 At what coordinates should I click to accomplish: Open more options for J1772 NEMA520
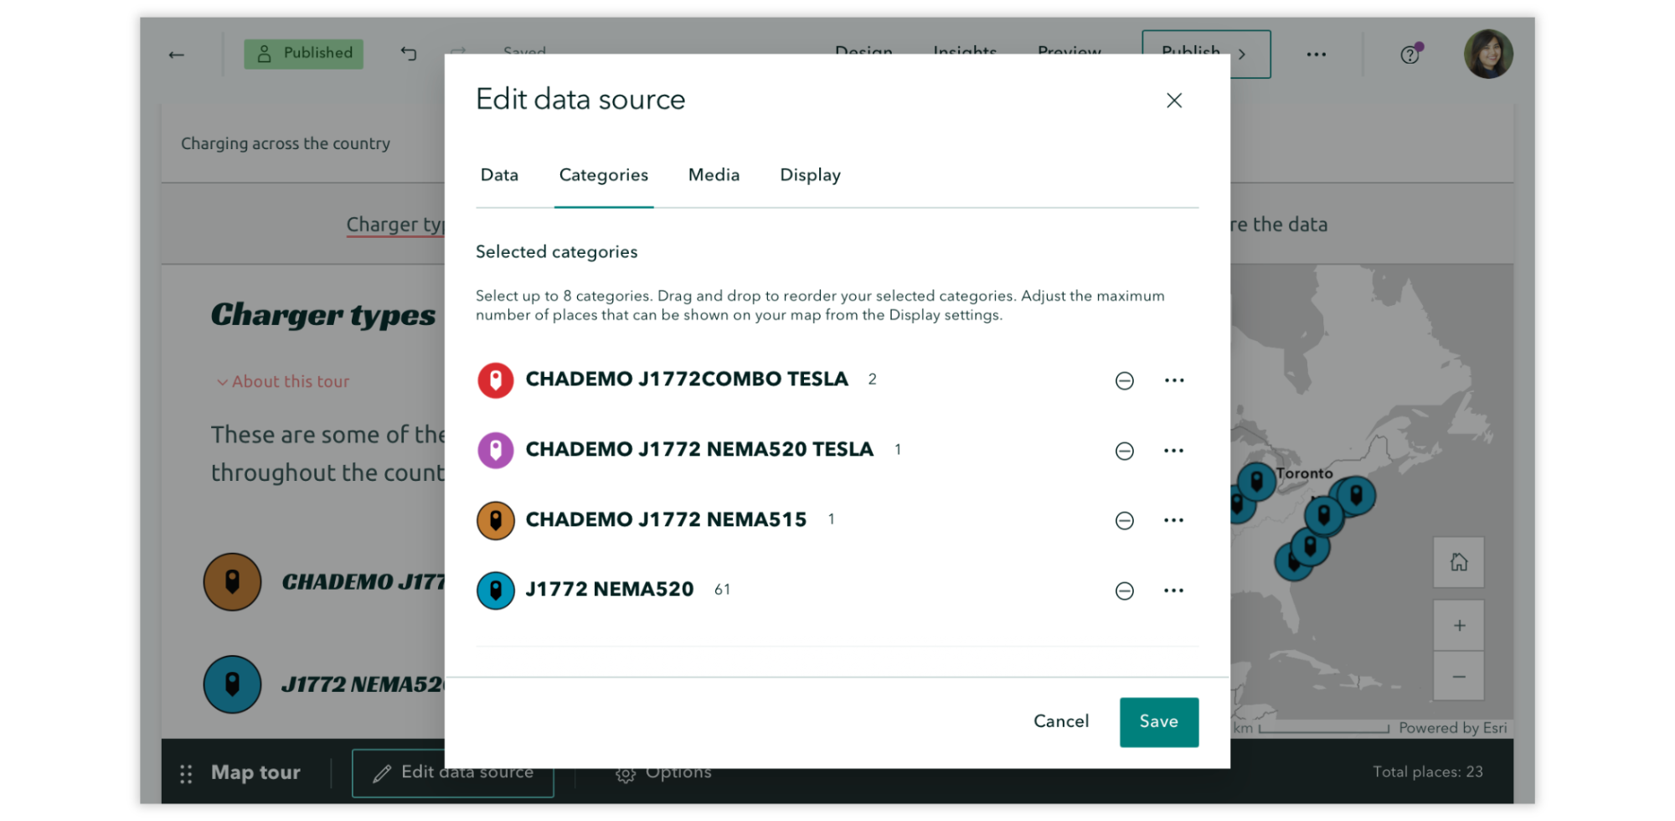coord(1174,591)
